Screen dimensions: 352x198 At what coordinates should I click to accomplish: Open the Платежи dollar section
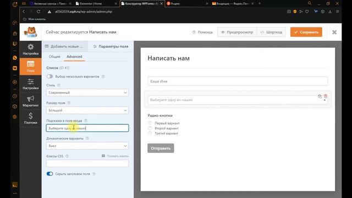[31, 118]
